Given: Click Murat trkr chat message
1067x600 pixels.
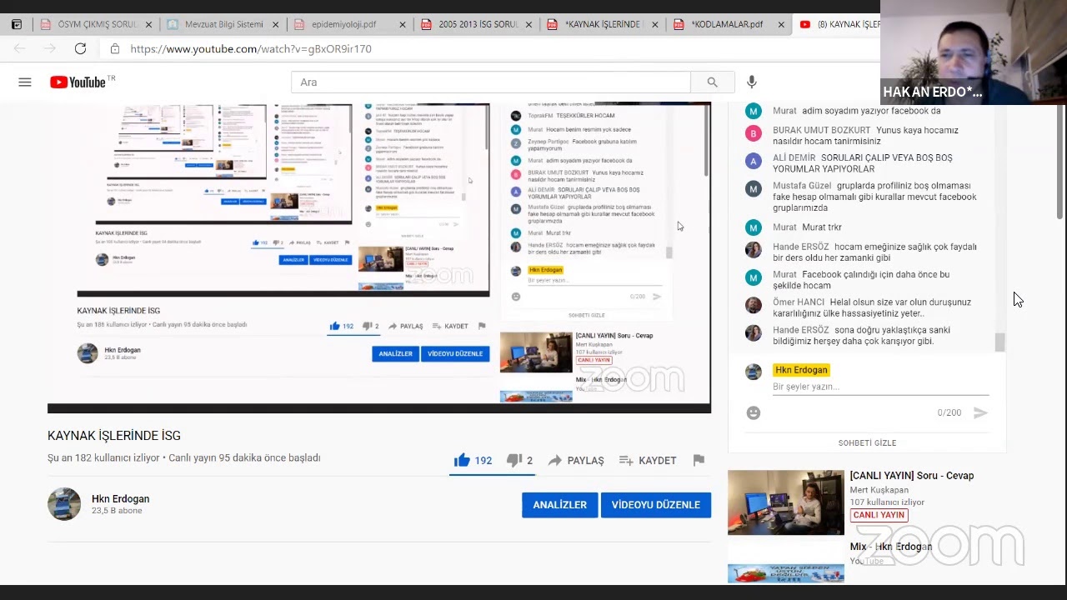Looking at the screenshot, I should point(822,227).
